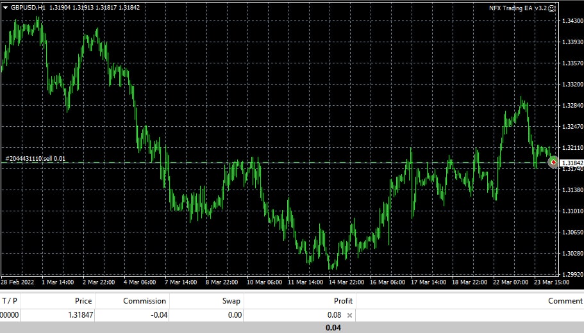Image resolution: width=584 pixels, height=333 pixels.
Task: Select the GBPUSD,H1 chart title text
Action: (x=28, y=8)
